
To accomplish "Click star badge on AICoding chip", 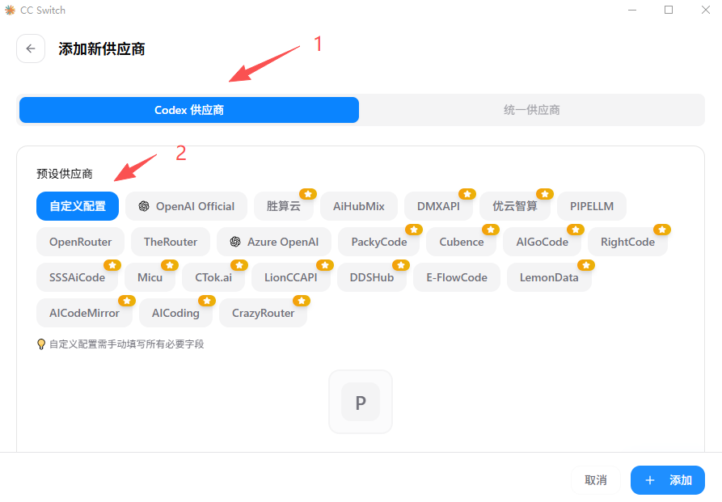I will (x=207, y=301).
